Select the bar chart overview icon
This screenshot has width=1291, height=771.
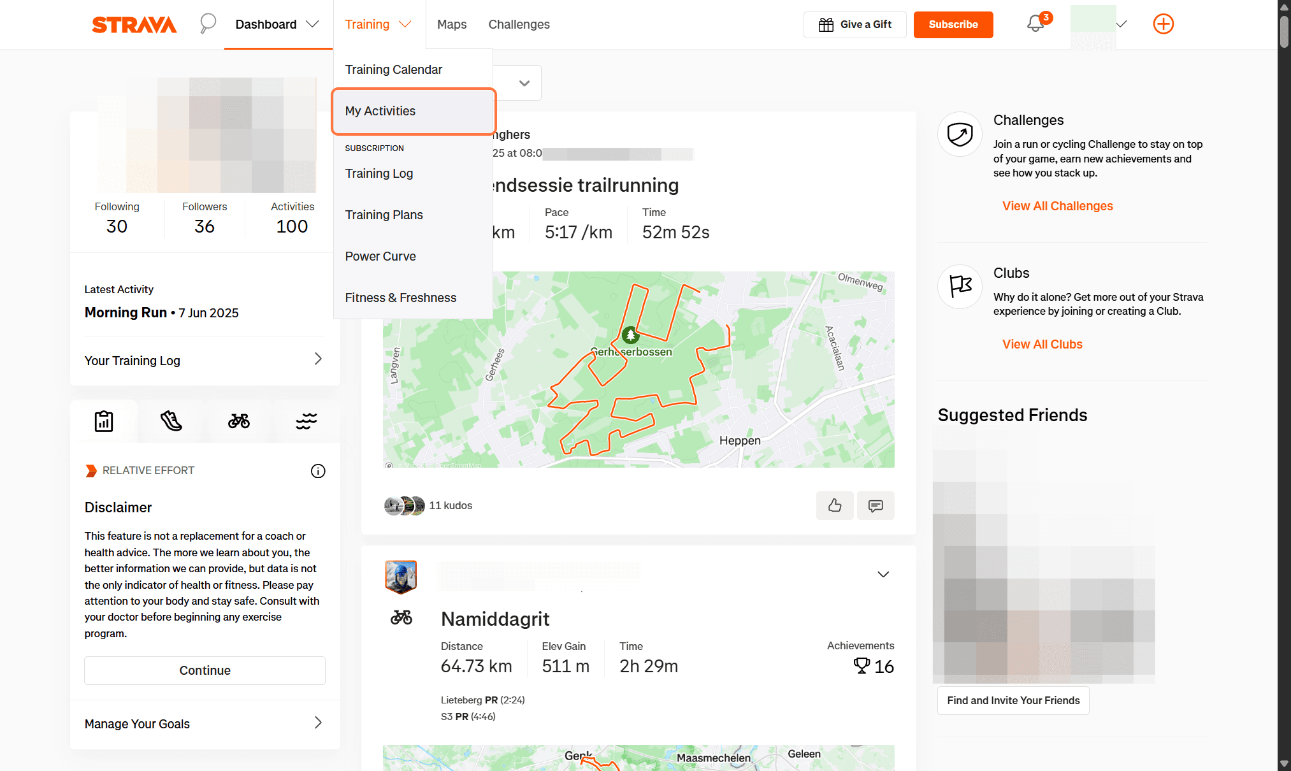pyautogui.click(x=103, y=421)
